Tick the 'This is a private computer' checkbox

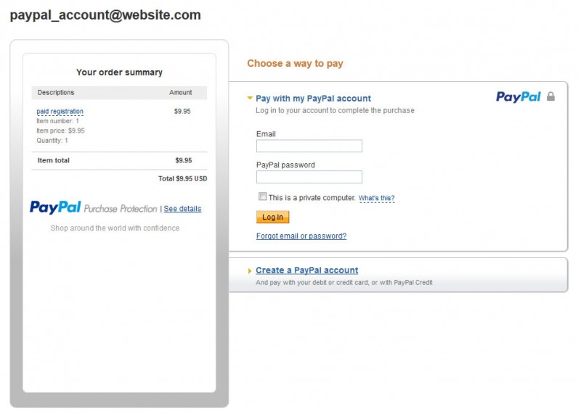coord(262,196)
